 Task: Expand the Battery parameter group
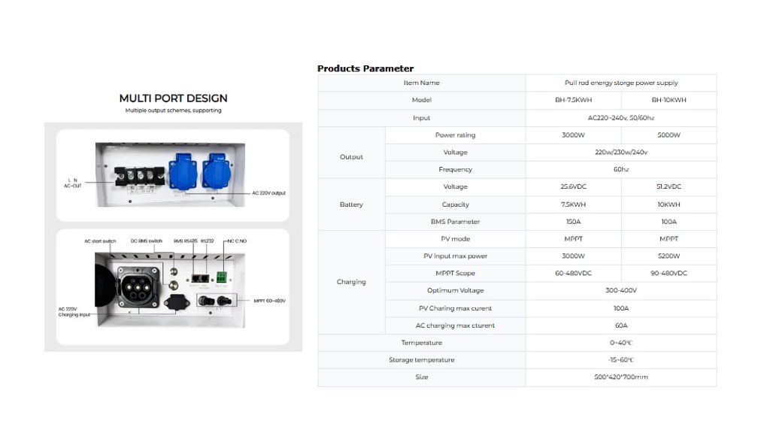(351, 204)
